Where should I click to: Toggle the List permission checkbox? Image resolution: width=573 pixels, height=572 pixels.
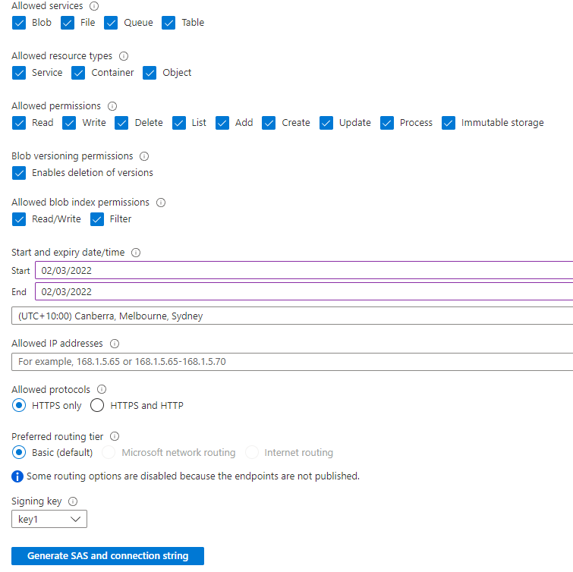178,123
